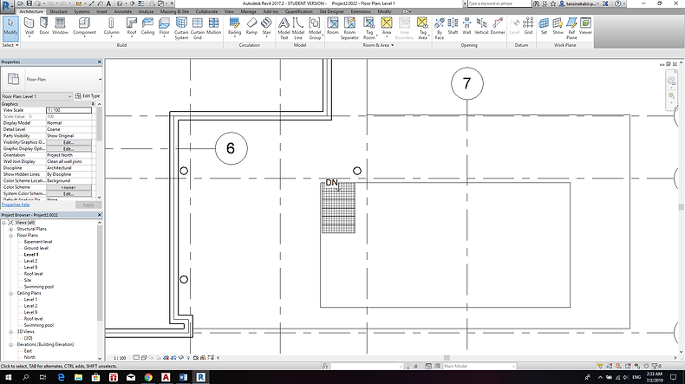Screen dimensions: 685x384
Task: Click the Tag Room tool
Action: point(369,29)
